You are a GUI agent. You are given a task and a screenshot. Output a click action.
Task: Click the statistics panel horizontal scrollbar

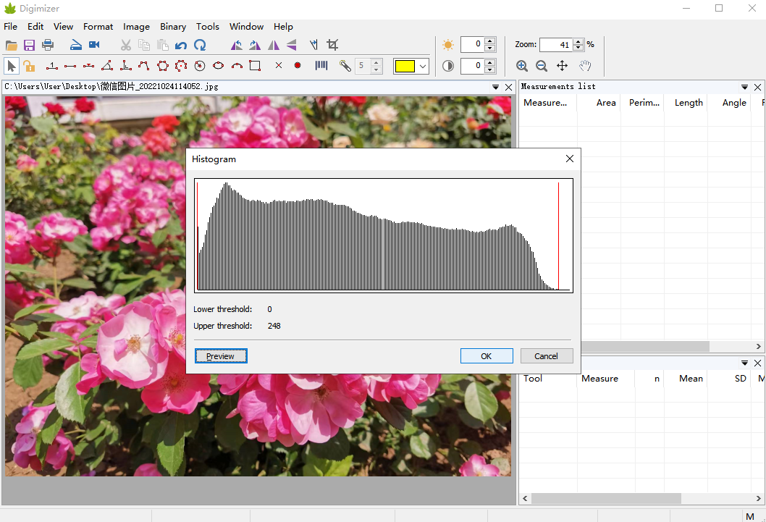[606, 498]
